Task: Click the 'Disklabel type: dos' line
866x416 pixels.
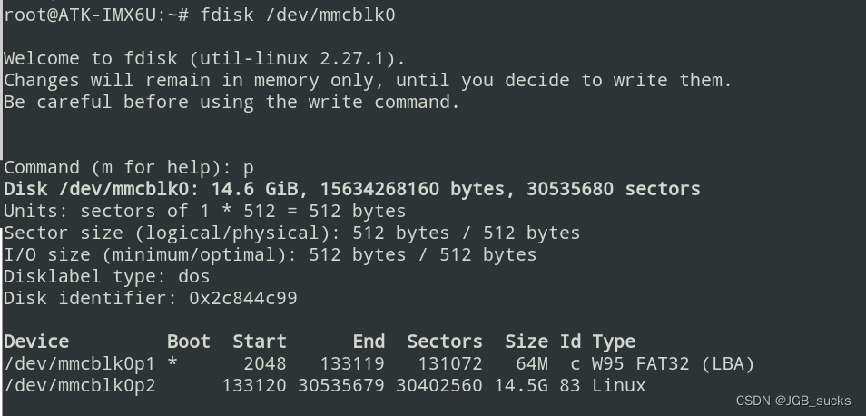Action: coord(106,276)
